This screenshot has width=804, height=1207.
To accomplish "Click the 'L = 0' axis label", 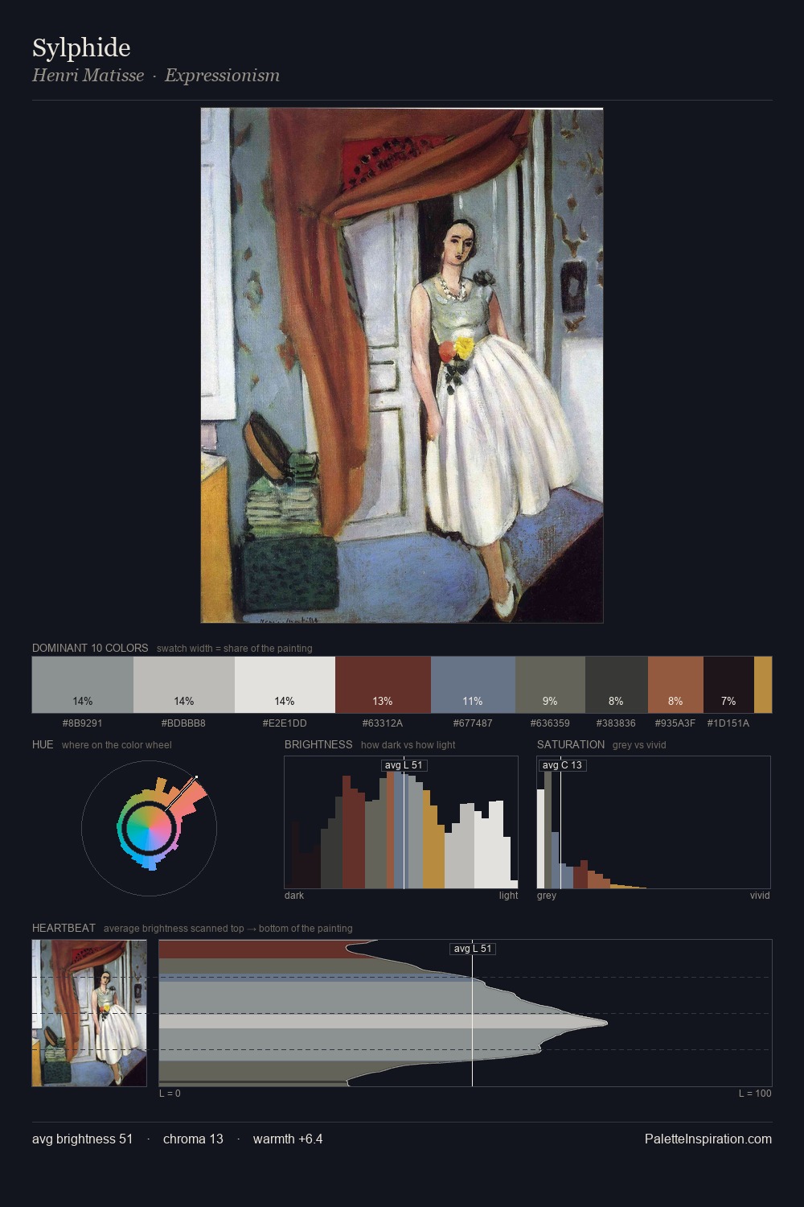I will (170, 1094).
